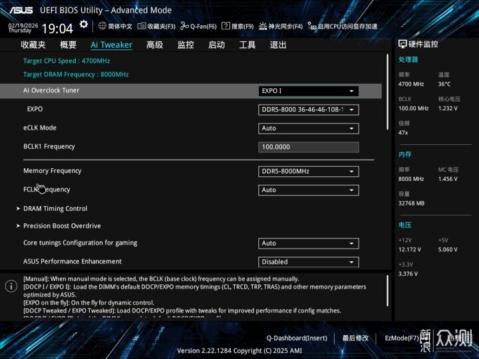Open FCLK Frequency dropdown

[x=309, y=190]
